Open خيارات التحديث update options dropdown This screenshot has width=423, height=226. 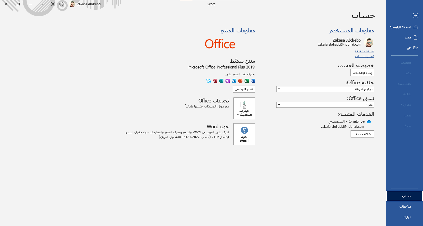244,108
